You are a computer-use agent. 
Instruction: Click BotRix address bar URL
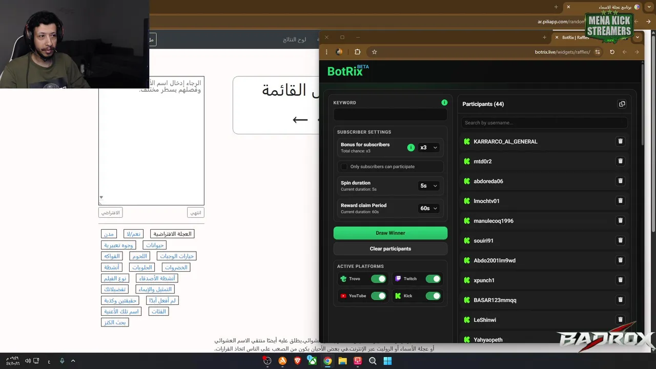tap(562, 52)
